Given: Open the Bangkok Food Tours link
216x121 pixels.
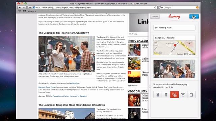Looking at the screenshot, I should (x=47, y=87).
